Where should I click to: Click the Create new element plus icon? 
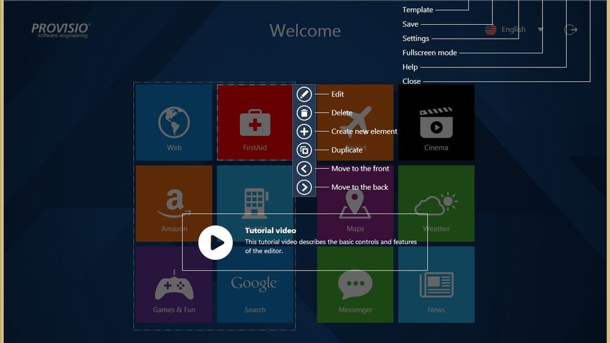point(304,131)
